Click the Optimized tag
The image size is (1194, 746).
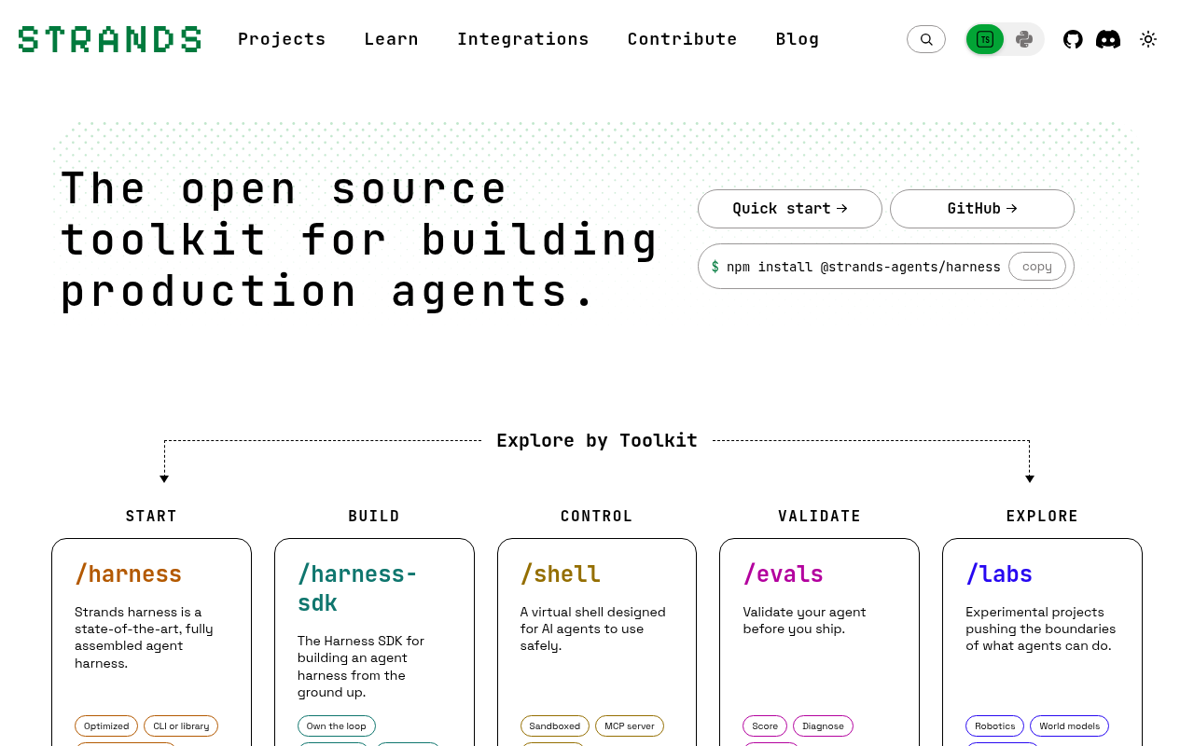[x=106, y=726]
